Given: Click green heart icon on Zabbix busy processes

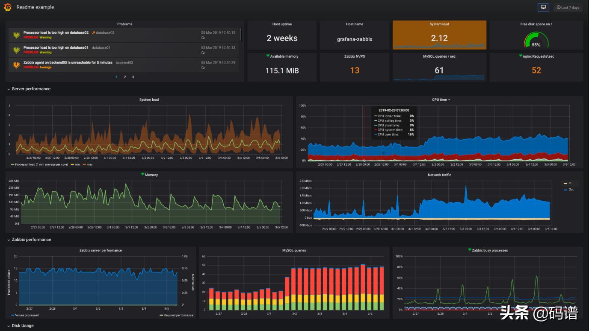Looking at the screenshot, I should point(470,250).
